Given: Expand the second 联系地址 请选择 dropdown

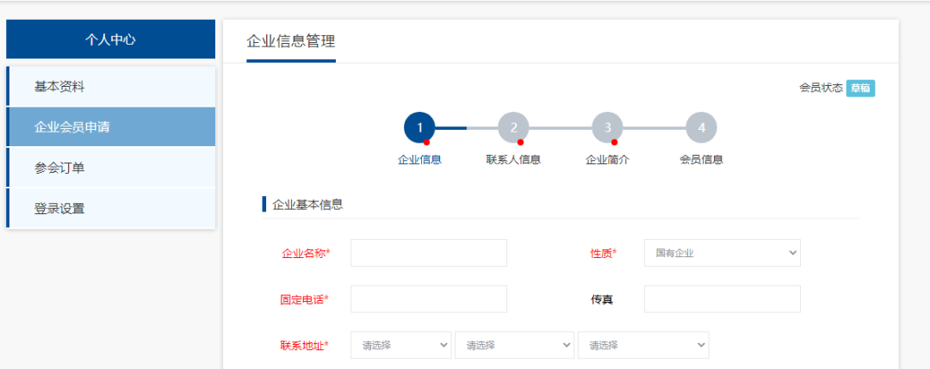Looking at the screenshot, I should coord(514,345).
